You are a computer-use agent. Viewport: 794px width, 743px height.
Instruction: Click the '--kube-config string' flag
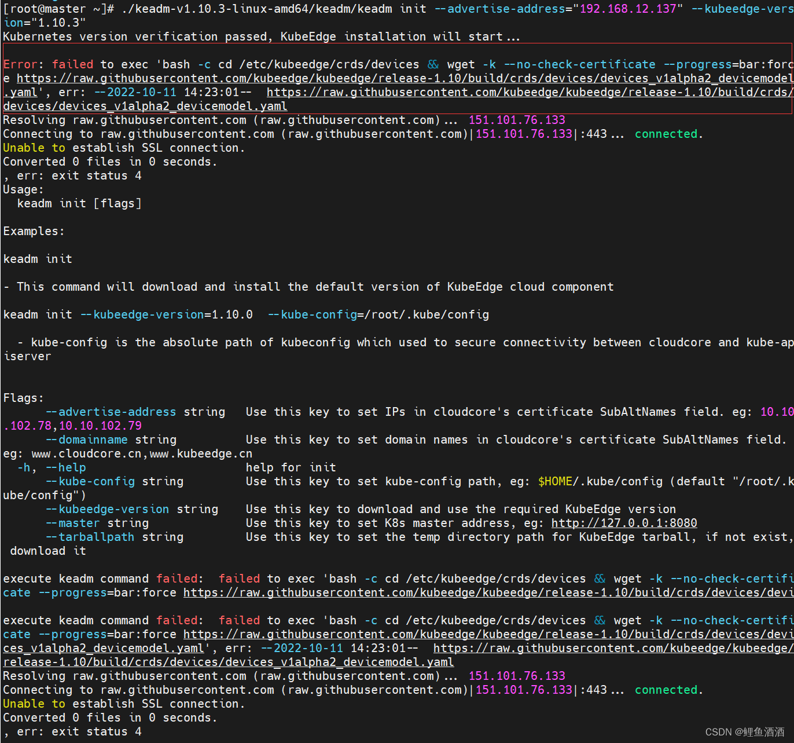(x=115, y=481)
